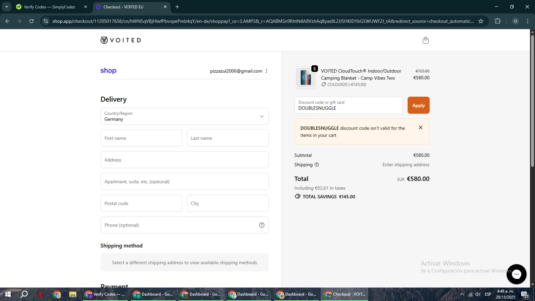Screen dimensions: 535x301
Task: Click the City input field
Action: click(x=228, y=203)
